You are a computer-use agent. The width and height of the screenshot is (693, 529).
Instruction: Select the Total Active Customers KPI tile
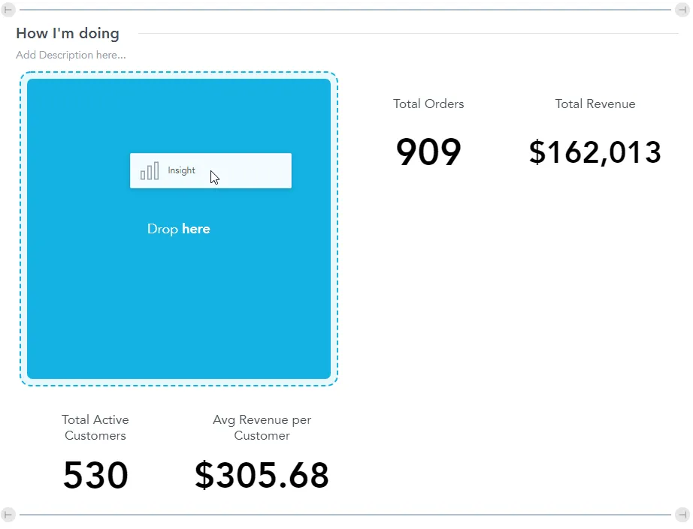95,428
